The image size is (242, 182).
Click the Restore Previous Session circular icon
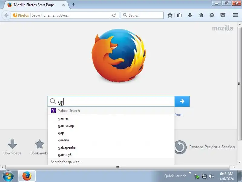click(180, 147)
